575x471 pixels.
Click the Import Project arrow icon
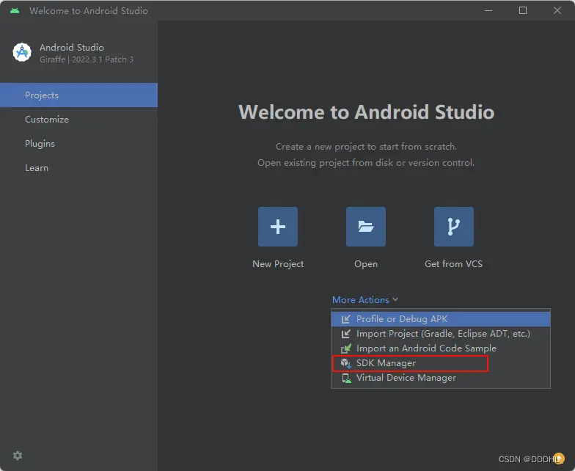pyautogui.click(x=346, y=334)
